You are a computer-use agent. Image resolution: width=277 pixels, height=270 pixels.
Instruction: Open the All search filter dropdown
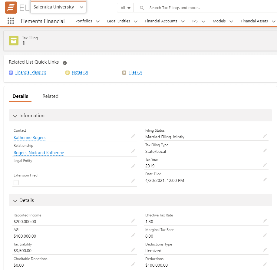pos(125,8)
